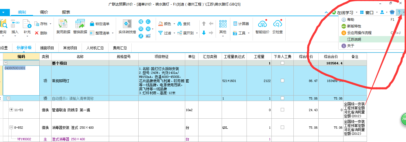Image resolution: width=406 pixels, height=142 pixels.
Task: Click the round 砼 icon
Action: pyautogui.click(x=148, y=22)
